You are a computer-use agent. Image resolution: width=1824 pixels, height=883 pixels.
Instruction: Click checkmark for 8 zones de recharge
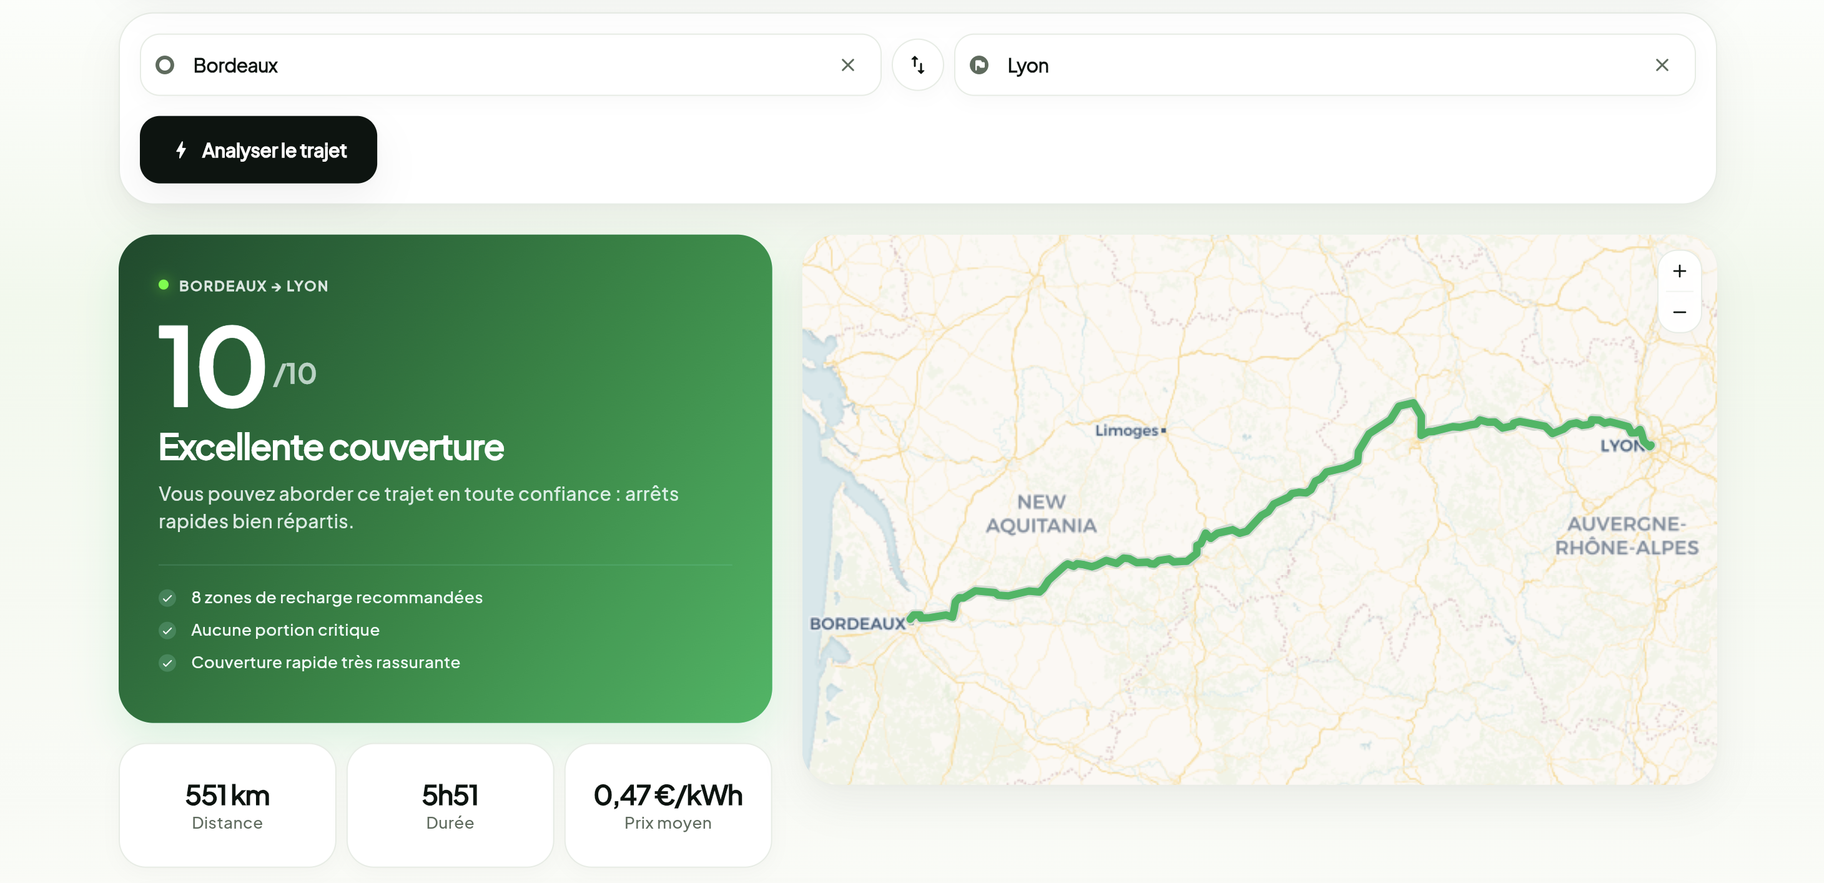(x=167, y=598)
